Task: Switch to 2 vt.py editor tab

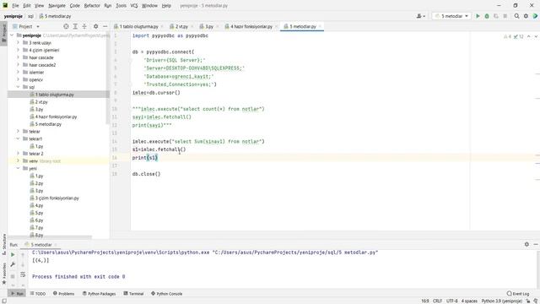Action: (x=181, y=26)
